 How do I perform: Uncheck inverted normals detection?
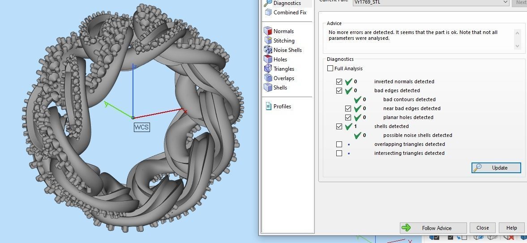click(x=339, y=82)
